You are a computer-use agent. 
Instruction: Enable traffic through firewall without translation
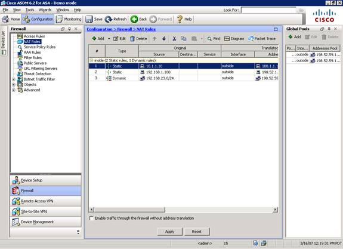91,218
